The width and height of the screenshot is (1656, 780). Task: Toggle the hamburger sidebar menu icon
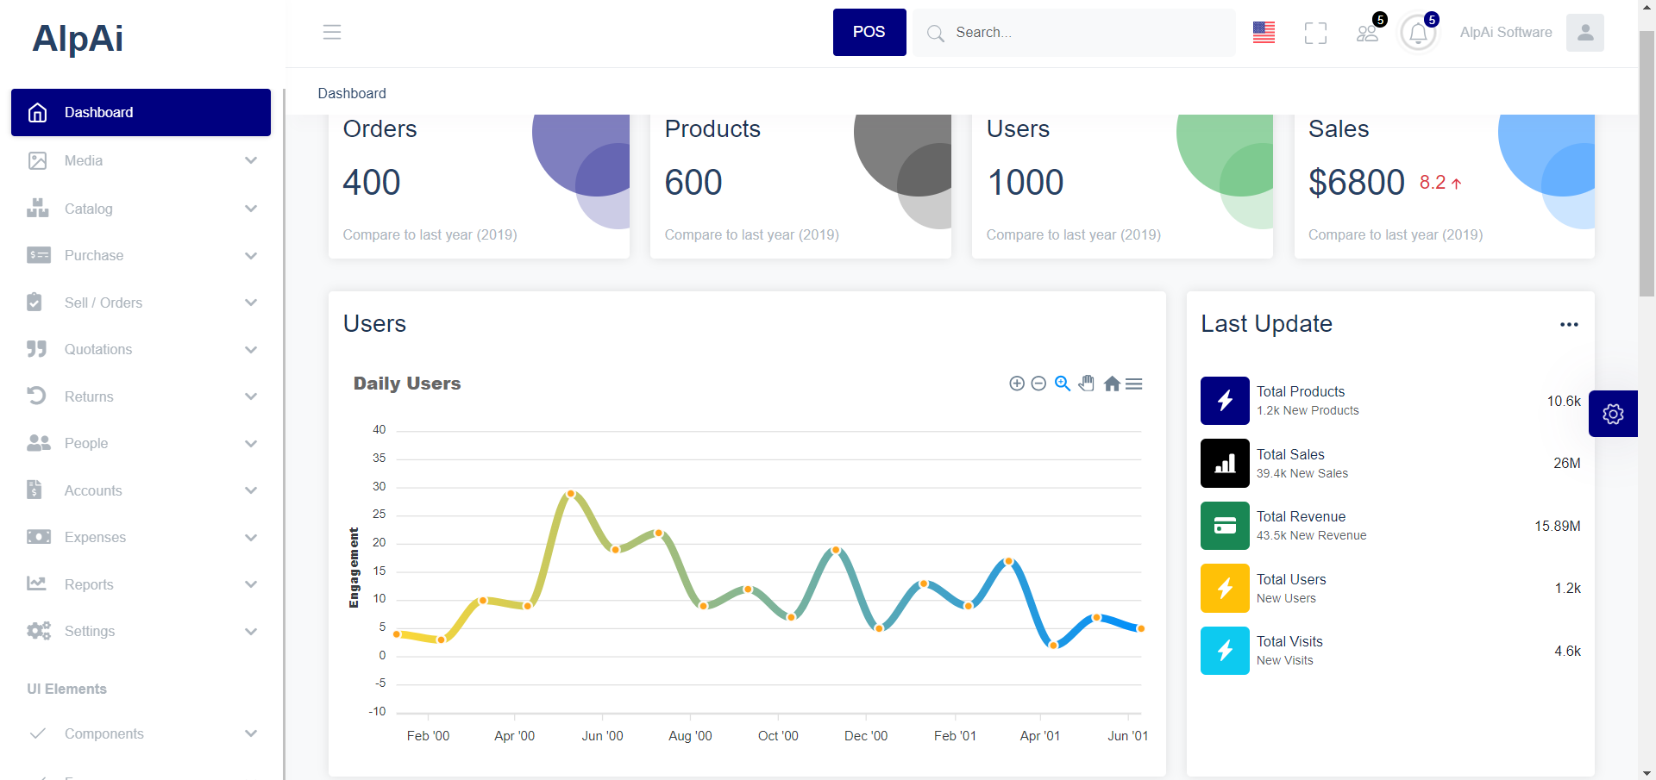click(332, 33)
